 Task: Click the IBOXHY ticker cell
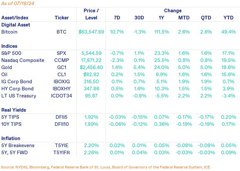61,88
